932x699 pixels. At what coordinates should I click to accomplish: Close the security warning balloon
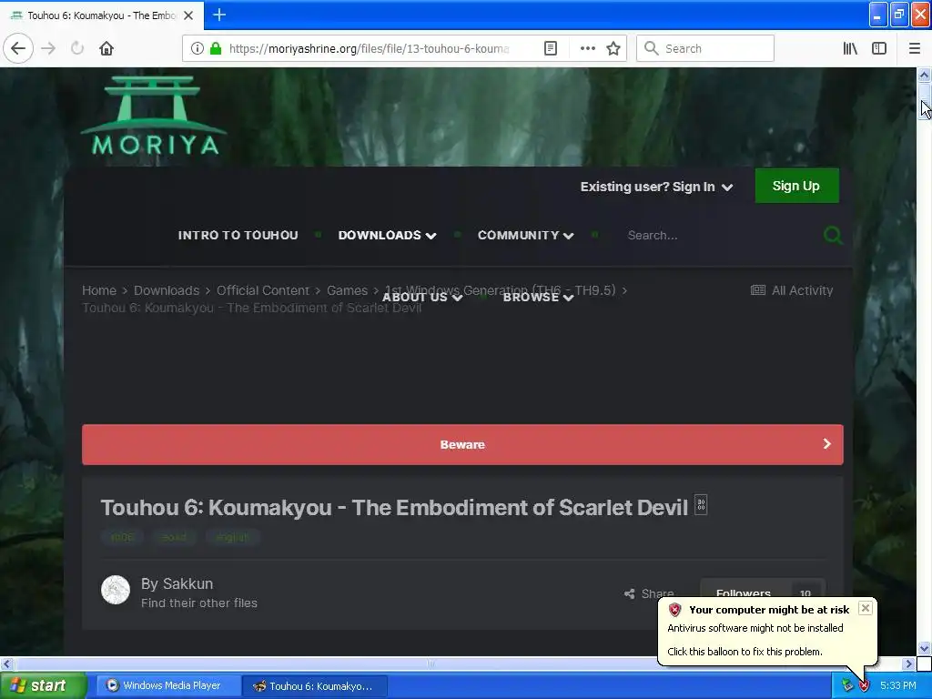tap(866, 607)
